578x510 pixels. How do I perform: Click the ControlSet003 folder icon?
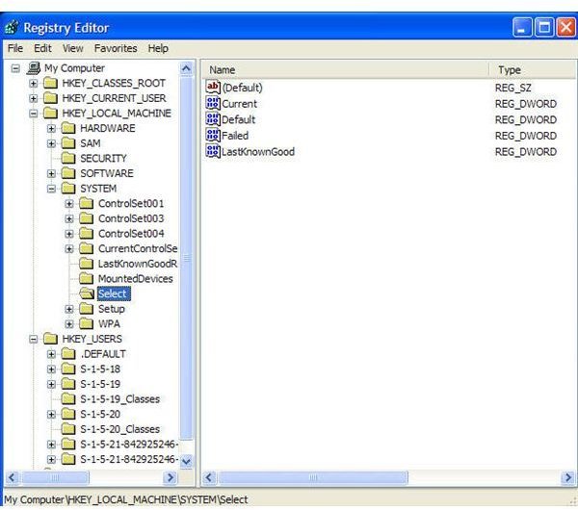pos(87,218)
